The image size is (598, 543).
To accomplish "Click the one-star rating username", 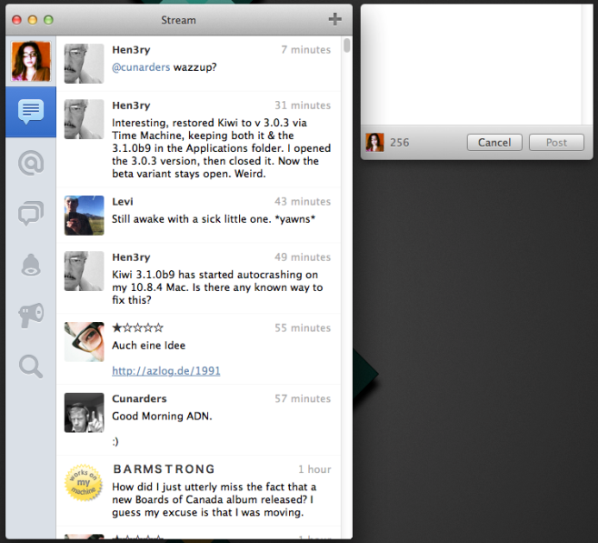I will 137,327.
